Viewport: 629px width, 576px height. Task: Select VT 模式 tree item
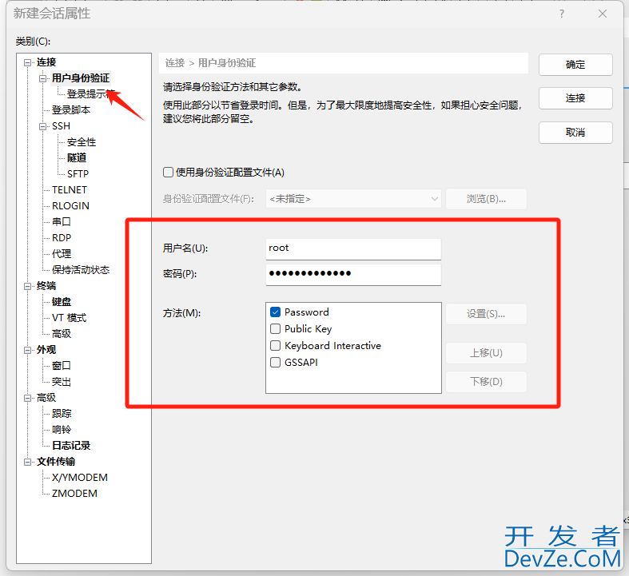[x=69, y=318]
